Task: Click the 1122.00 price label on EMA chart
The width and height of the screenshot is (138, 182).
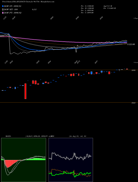Action: tap(131, 44)
